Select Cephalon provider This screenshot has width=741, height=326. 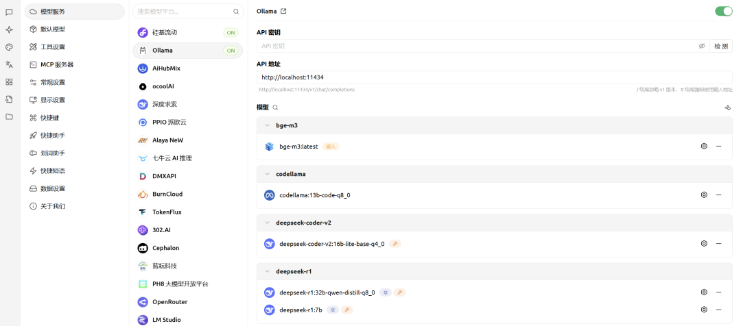187,248
